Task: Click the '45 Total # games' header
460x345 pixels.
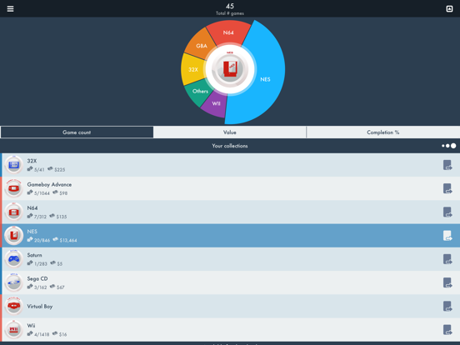Action: pos(230,9)
